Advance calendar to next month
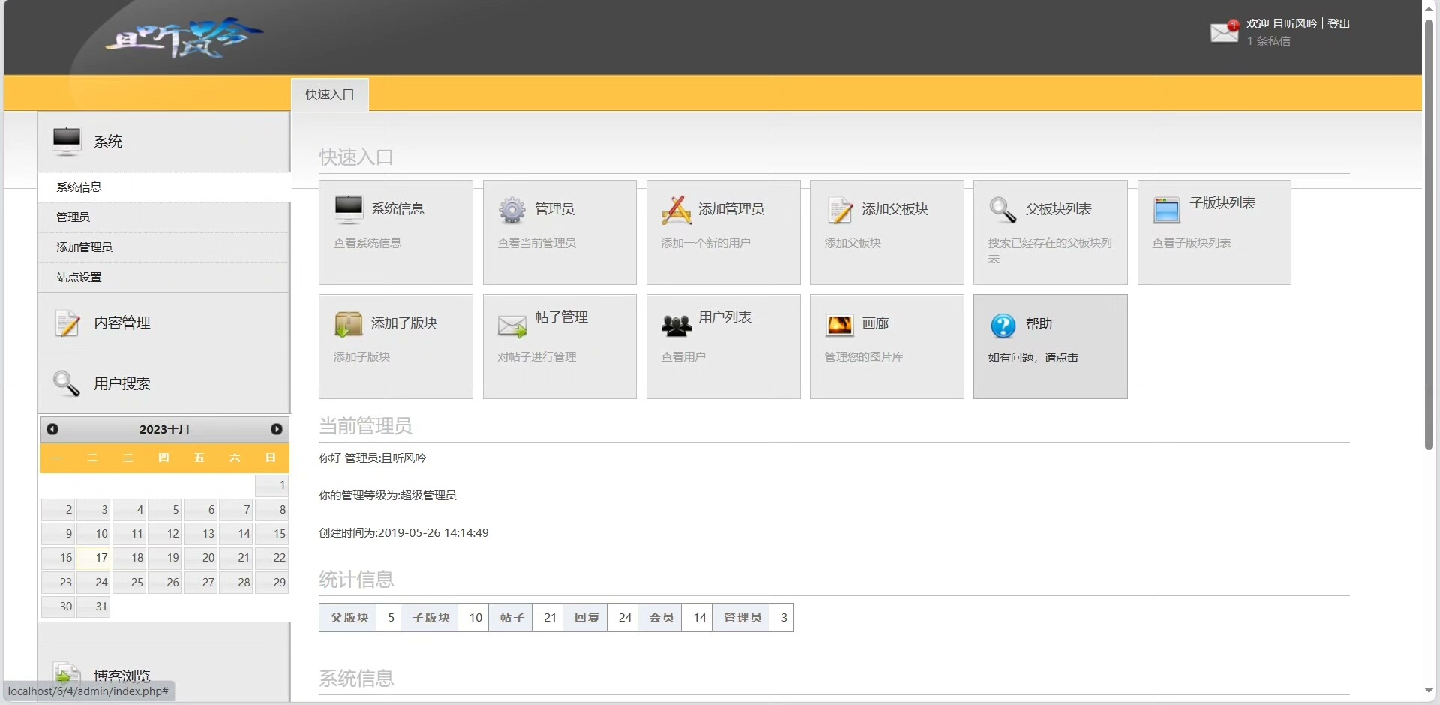Viewport: 1440px width, 705px height. [x=276, y=429]
